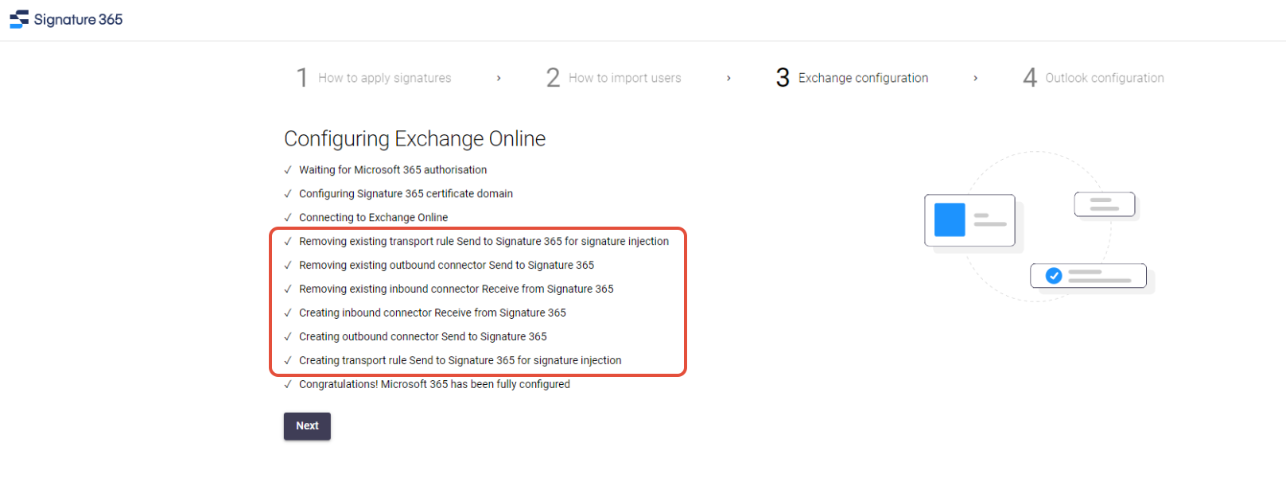
Task: Click the Next button
Action: click(x=307, y=426)
